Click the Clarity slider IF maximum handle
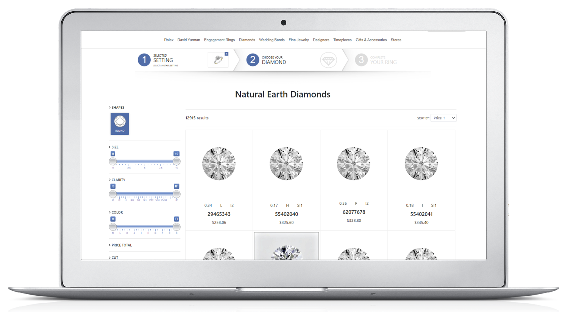Image resolution: width=568 pixels, height=312 pixels. point(176,194)
